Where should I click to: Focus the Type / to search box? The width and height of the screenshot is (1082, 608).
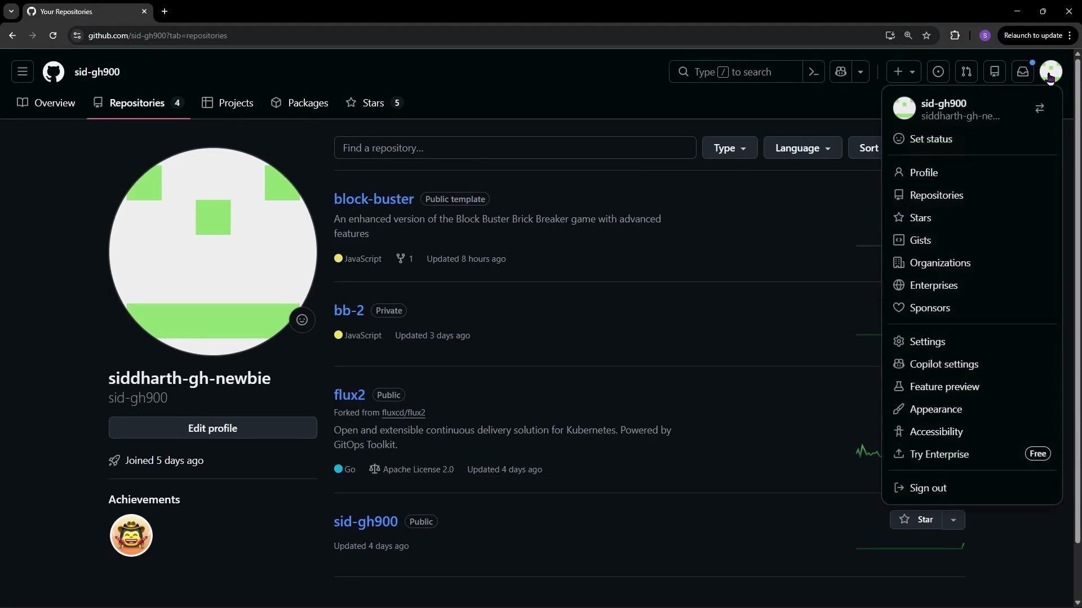[x=735, y=71]
